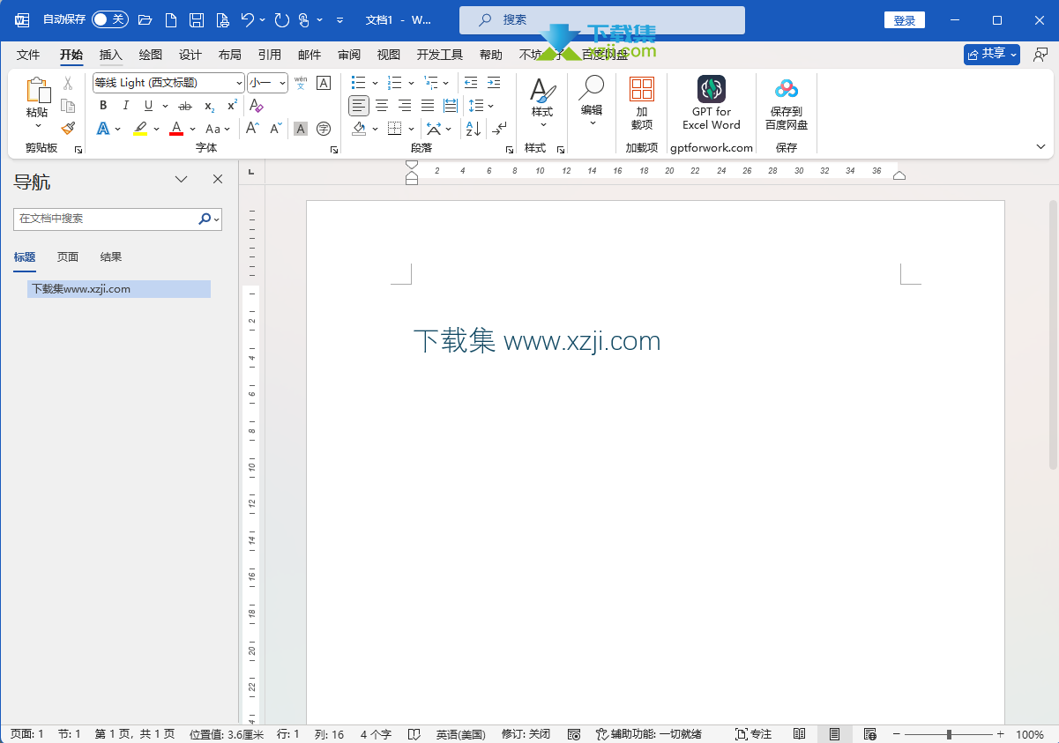1059x743 pixels.
Task: Click the 登录 (Sign in) button
Action: point(905,20)
